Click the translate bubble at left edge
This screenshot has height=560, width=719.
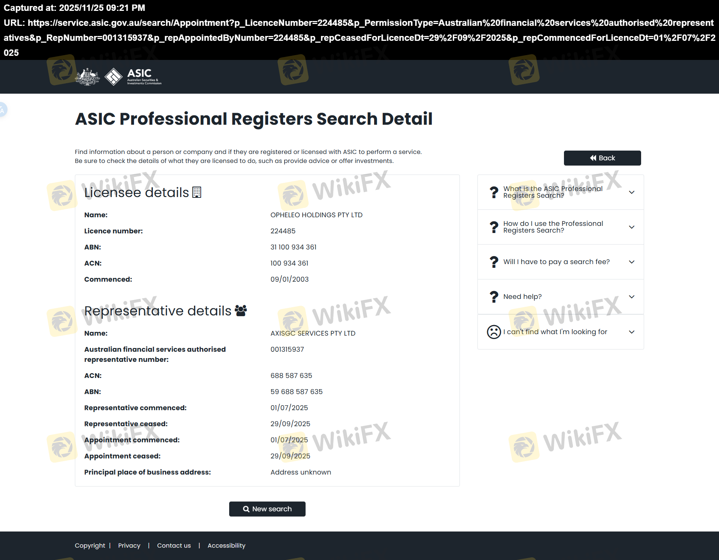coord(3,110)
